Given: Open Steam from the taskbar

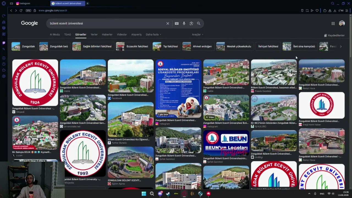Looking at the screenshot, I should [x=168, y=194].
